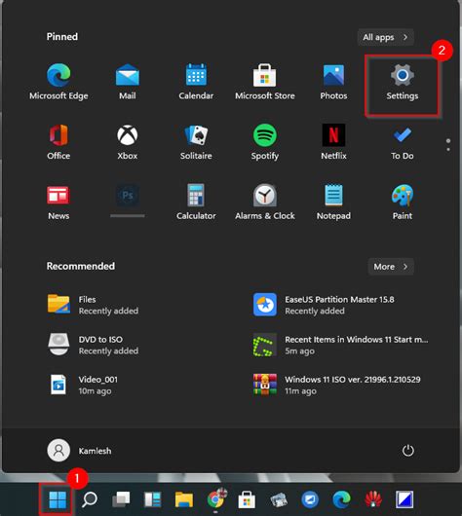This screenshot has height=516, width=462.
Task: Expand More recommended items
Action: point(391,266)
